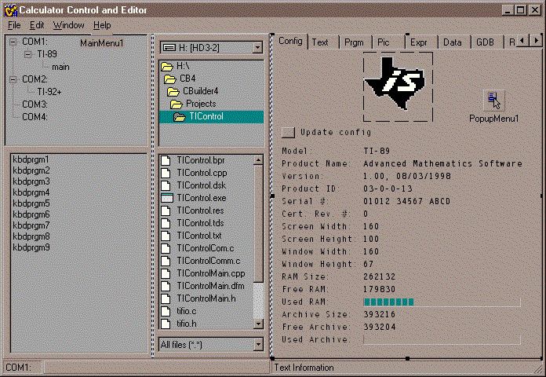Select the TIControl.txt file
Screen dimensions: 546x377
[191, 236]
